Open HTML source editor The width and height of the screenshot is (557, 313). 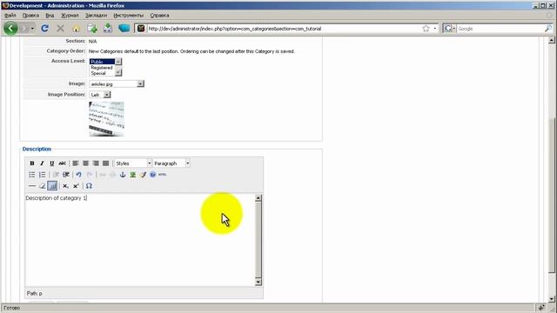coord(163,175)
